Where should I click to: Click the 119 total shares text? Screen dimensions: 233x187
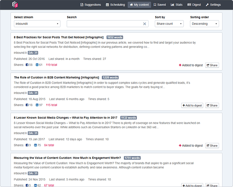coord(52,65)
